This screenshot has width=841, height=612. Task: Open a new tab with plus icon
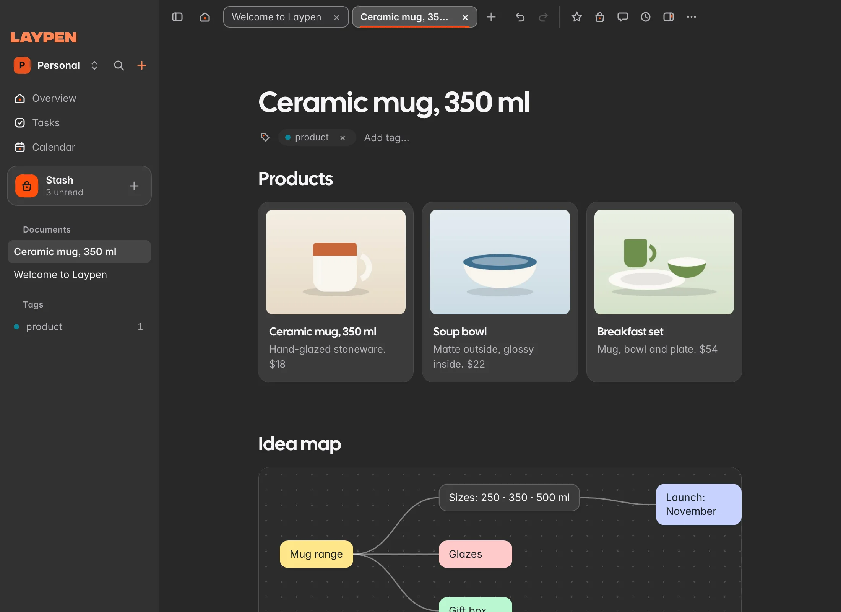491,17
